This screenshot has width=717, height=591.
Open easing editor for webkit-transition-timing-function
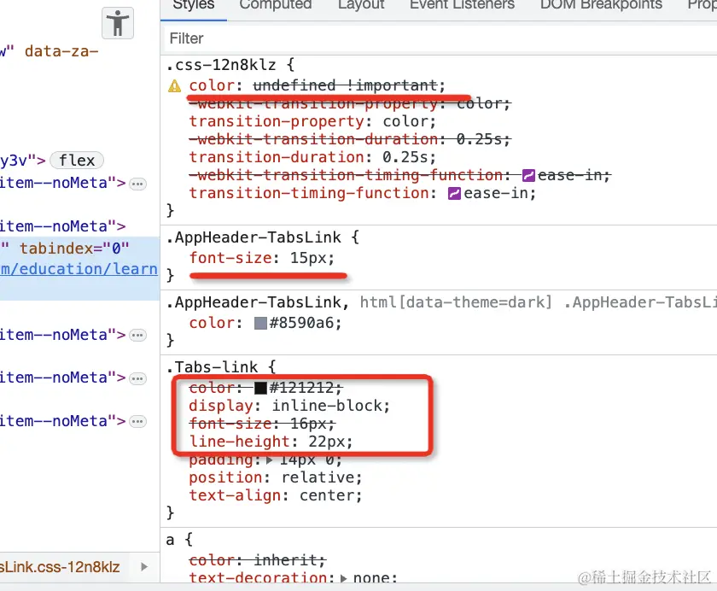coord(528,175)
